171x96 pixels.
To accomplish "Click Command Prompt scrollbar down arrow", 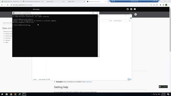I will [99, 56].
